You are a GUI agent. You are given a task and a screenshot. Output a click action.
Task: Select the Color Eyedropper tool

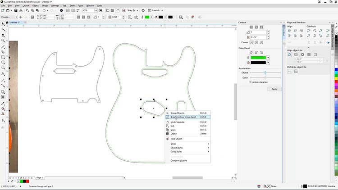pyautogui.click(x=3, y=104)
